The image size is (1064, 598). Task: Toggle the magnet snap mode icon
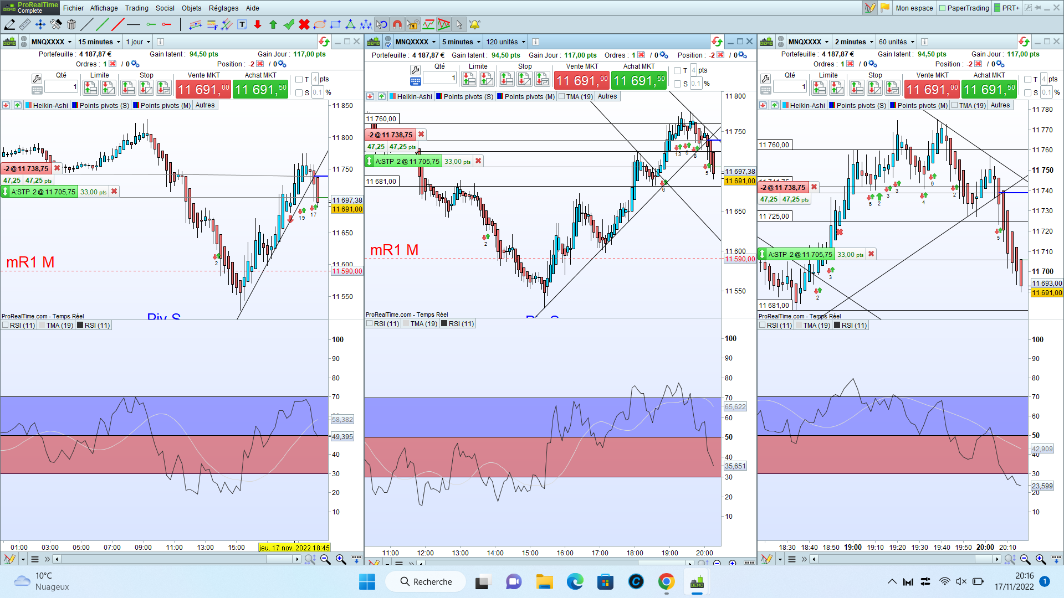pos(397,24)
